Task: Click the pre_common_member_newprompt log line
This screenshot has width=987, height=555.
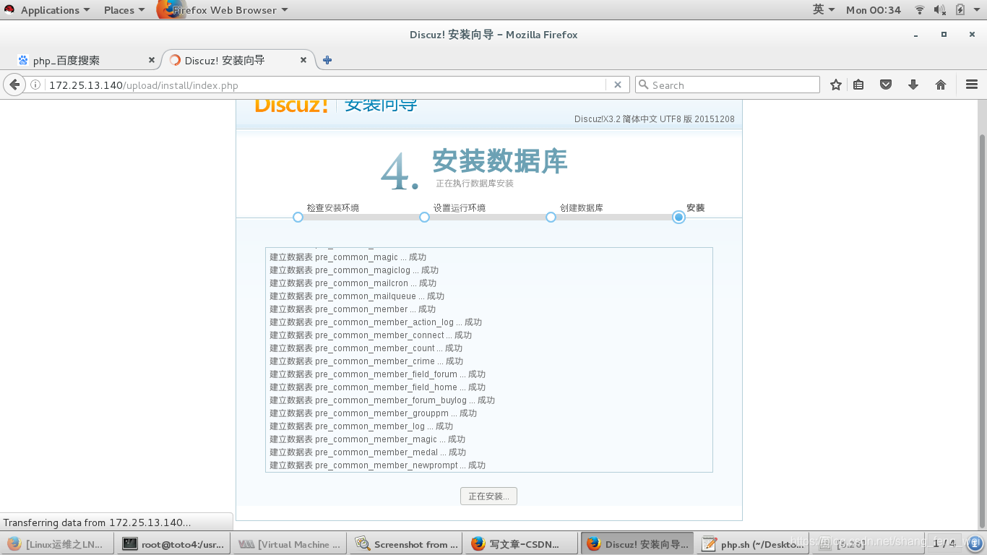Action: click(x=378, y=465)
